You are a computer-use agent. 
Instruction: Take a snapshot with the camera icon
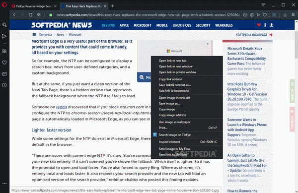pos(245,15)
